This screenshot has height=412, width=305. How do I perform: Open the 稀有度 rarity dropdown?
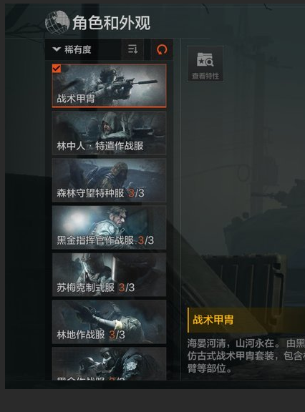(83, 49)
